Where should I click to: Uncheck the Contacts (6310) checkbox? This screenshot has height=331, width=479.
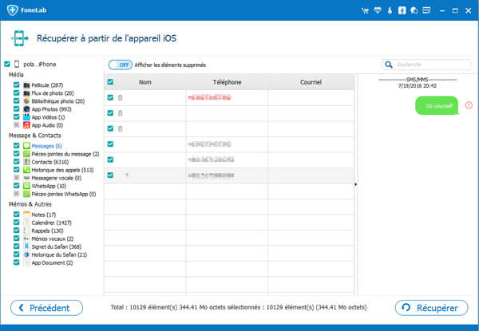[17, 162]
